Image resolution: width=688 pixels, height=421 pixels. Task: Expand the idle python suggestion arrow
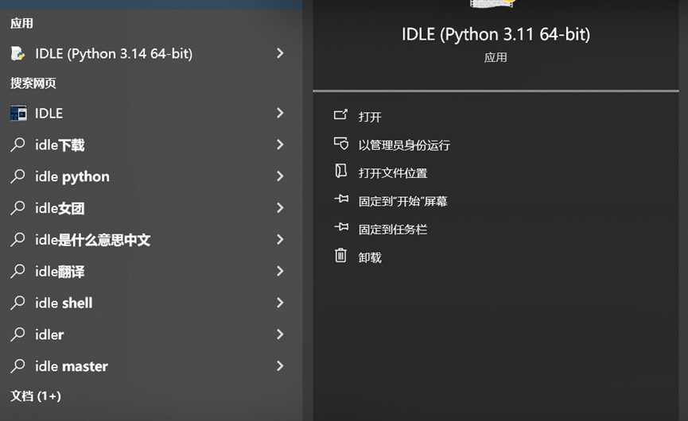280,176
